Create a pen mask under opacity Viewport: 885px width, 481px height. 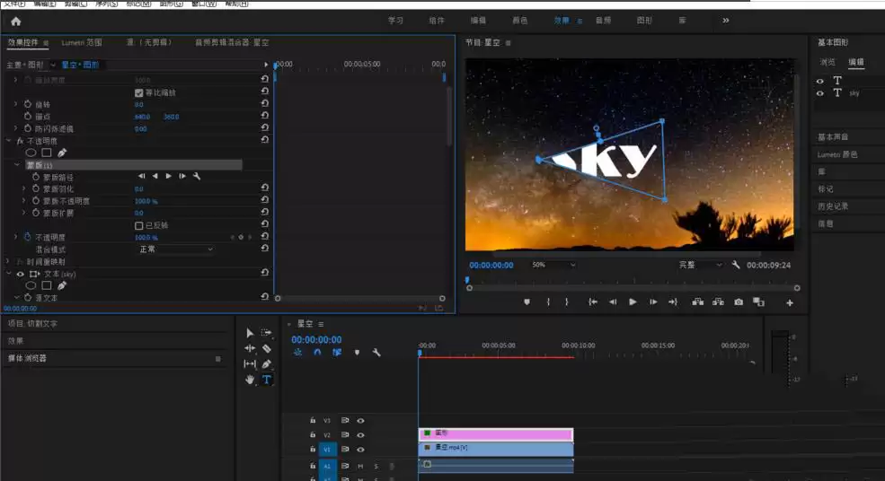click(x=62, y=153)
